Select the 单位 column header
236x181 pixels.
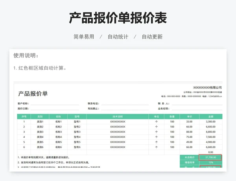(x=157, y=116)
